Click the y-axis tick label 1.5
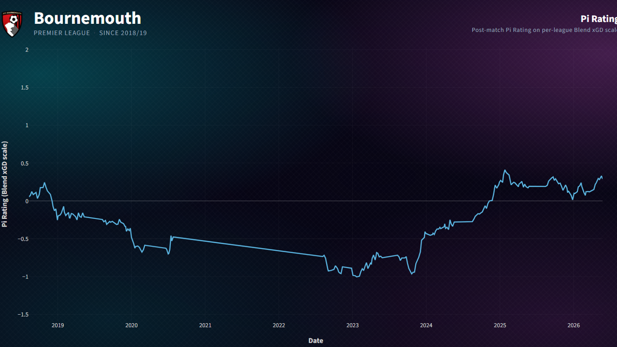The height and width of the screenshot is (347, 617). pyautogui.click(x=25, y=88)
